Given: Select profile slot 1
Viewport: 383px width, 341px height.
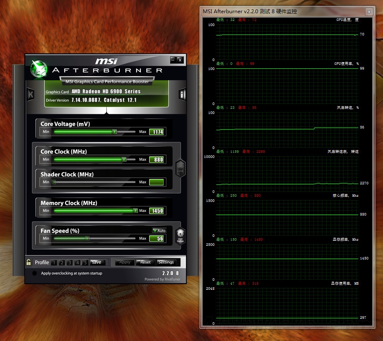Looking at the screenshot, I should click(x=54, y=262).
